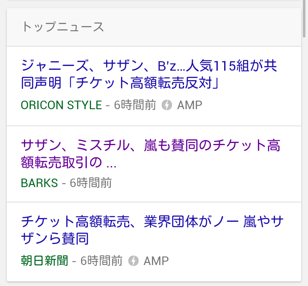Screen dimensions: 308x286
Task: Click the AMP label on the 朝日新聞 article
Action: (156, 260)
